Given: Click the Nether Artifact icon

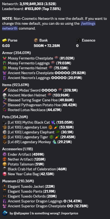Looking at the screenshot, I should point(4,159).
